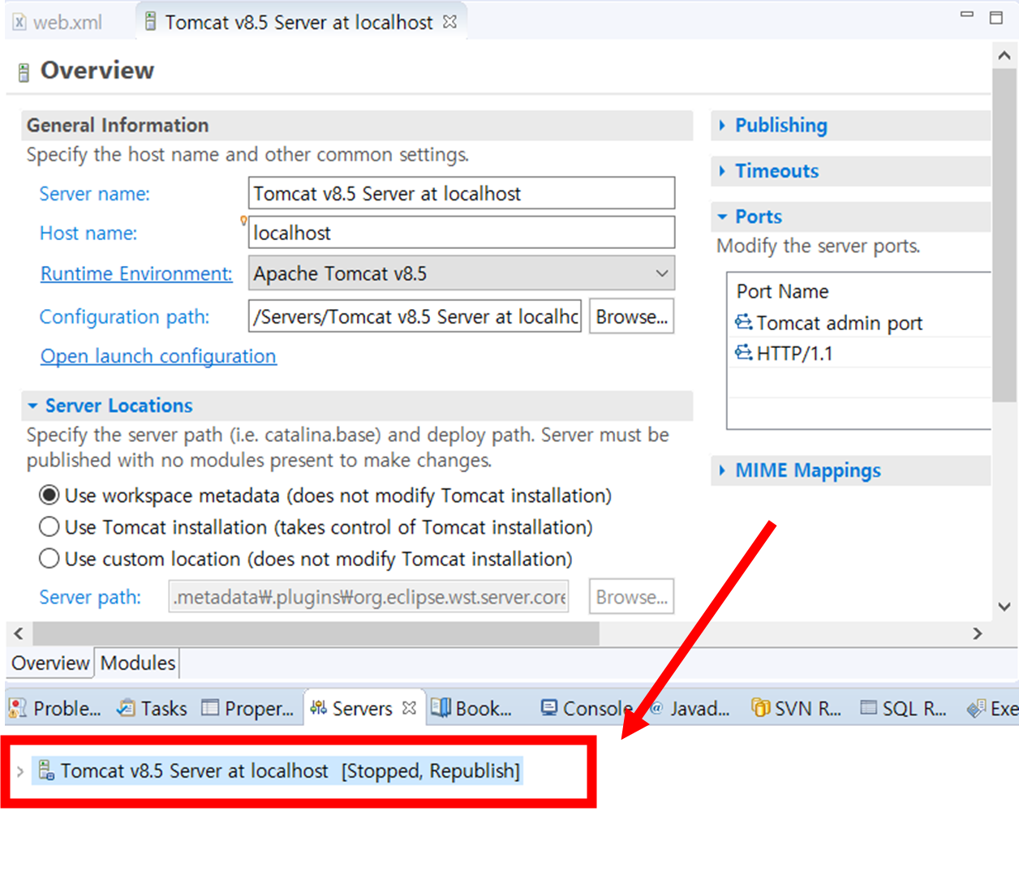Open the Runtime Environment link

tap(136, 273)
